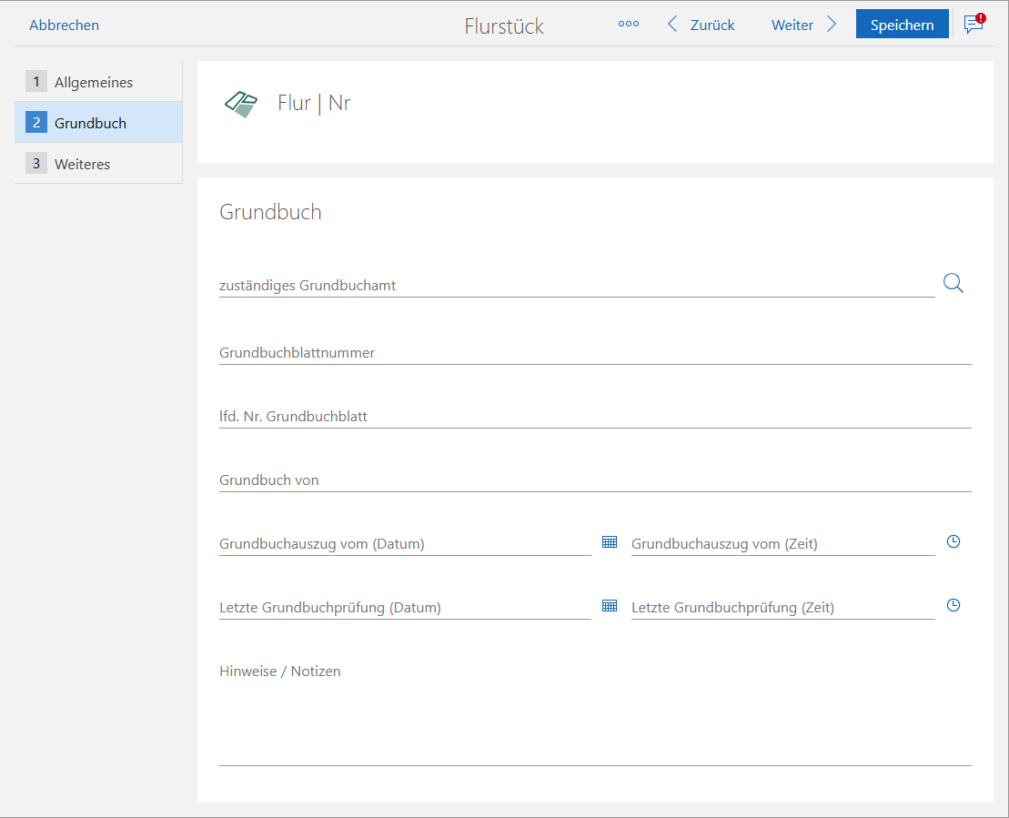The width and height of the screenshot is (1009, 818).
Task: Open calendar picker for Letzte Grundbuchprüfung date
Action: click(610, 606)
